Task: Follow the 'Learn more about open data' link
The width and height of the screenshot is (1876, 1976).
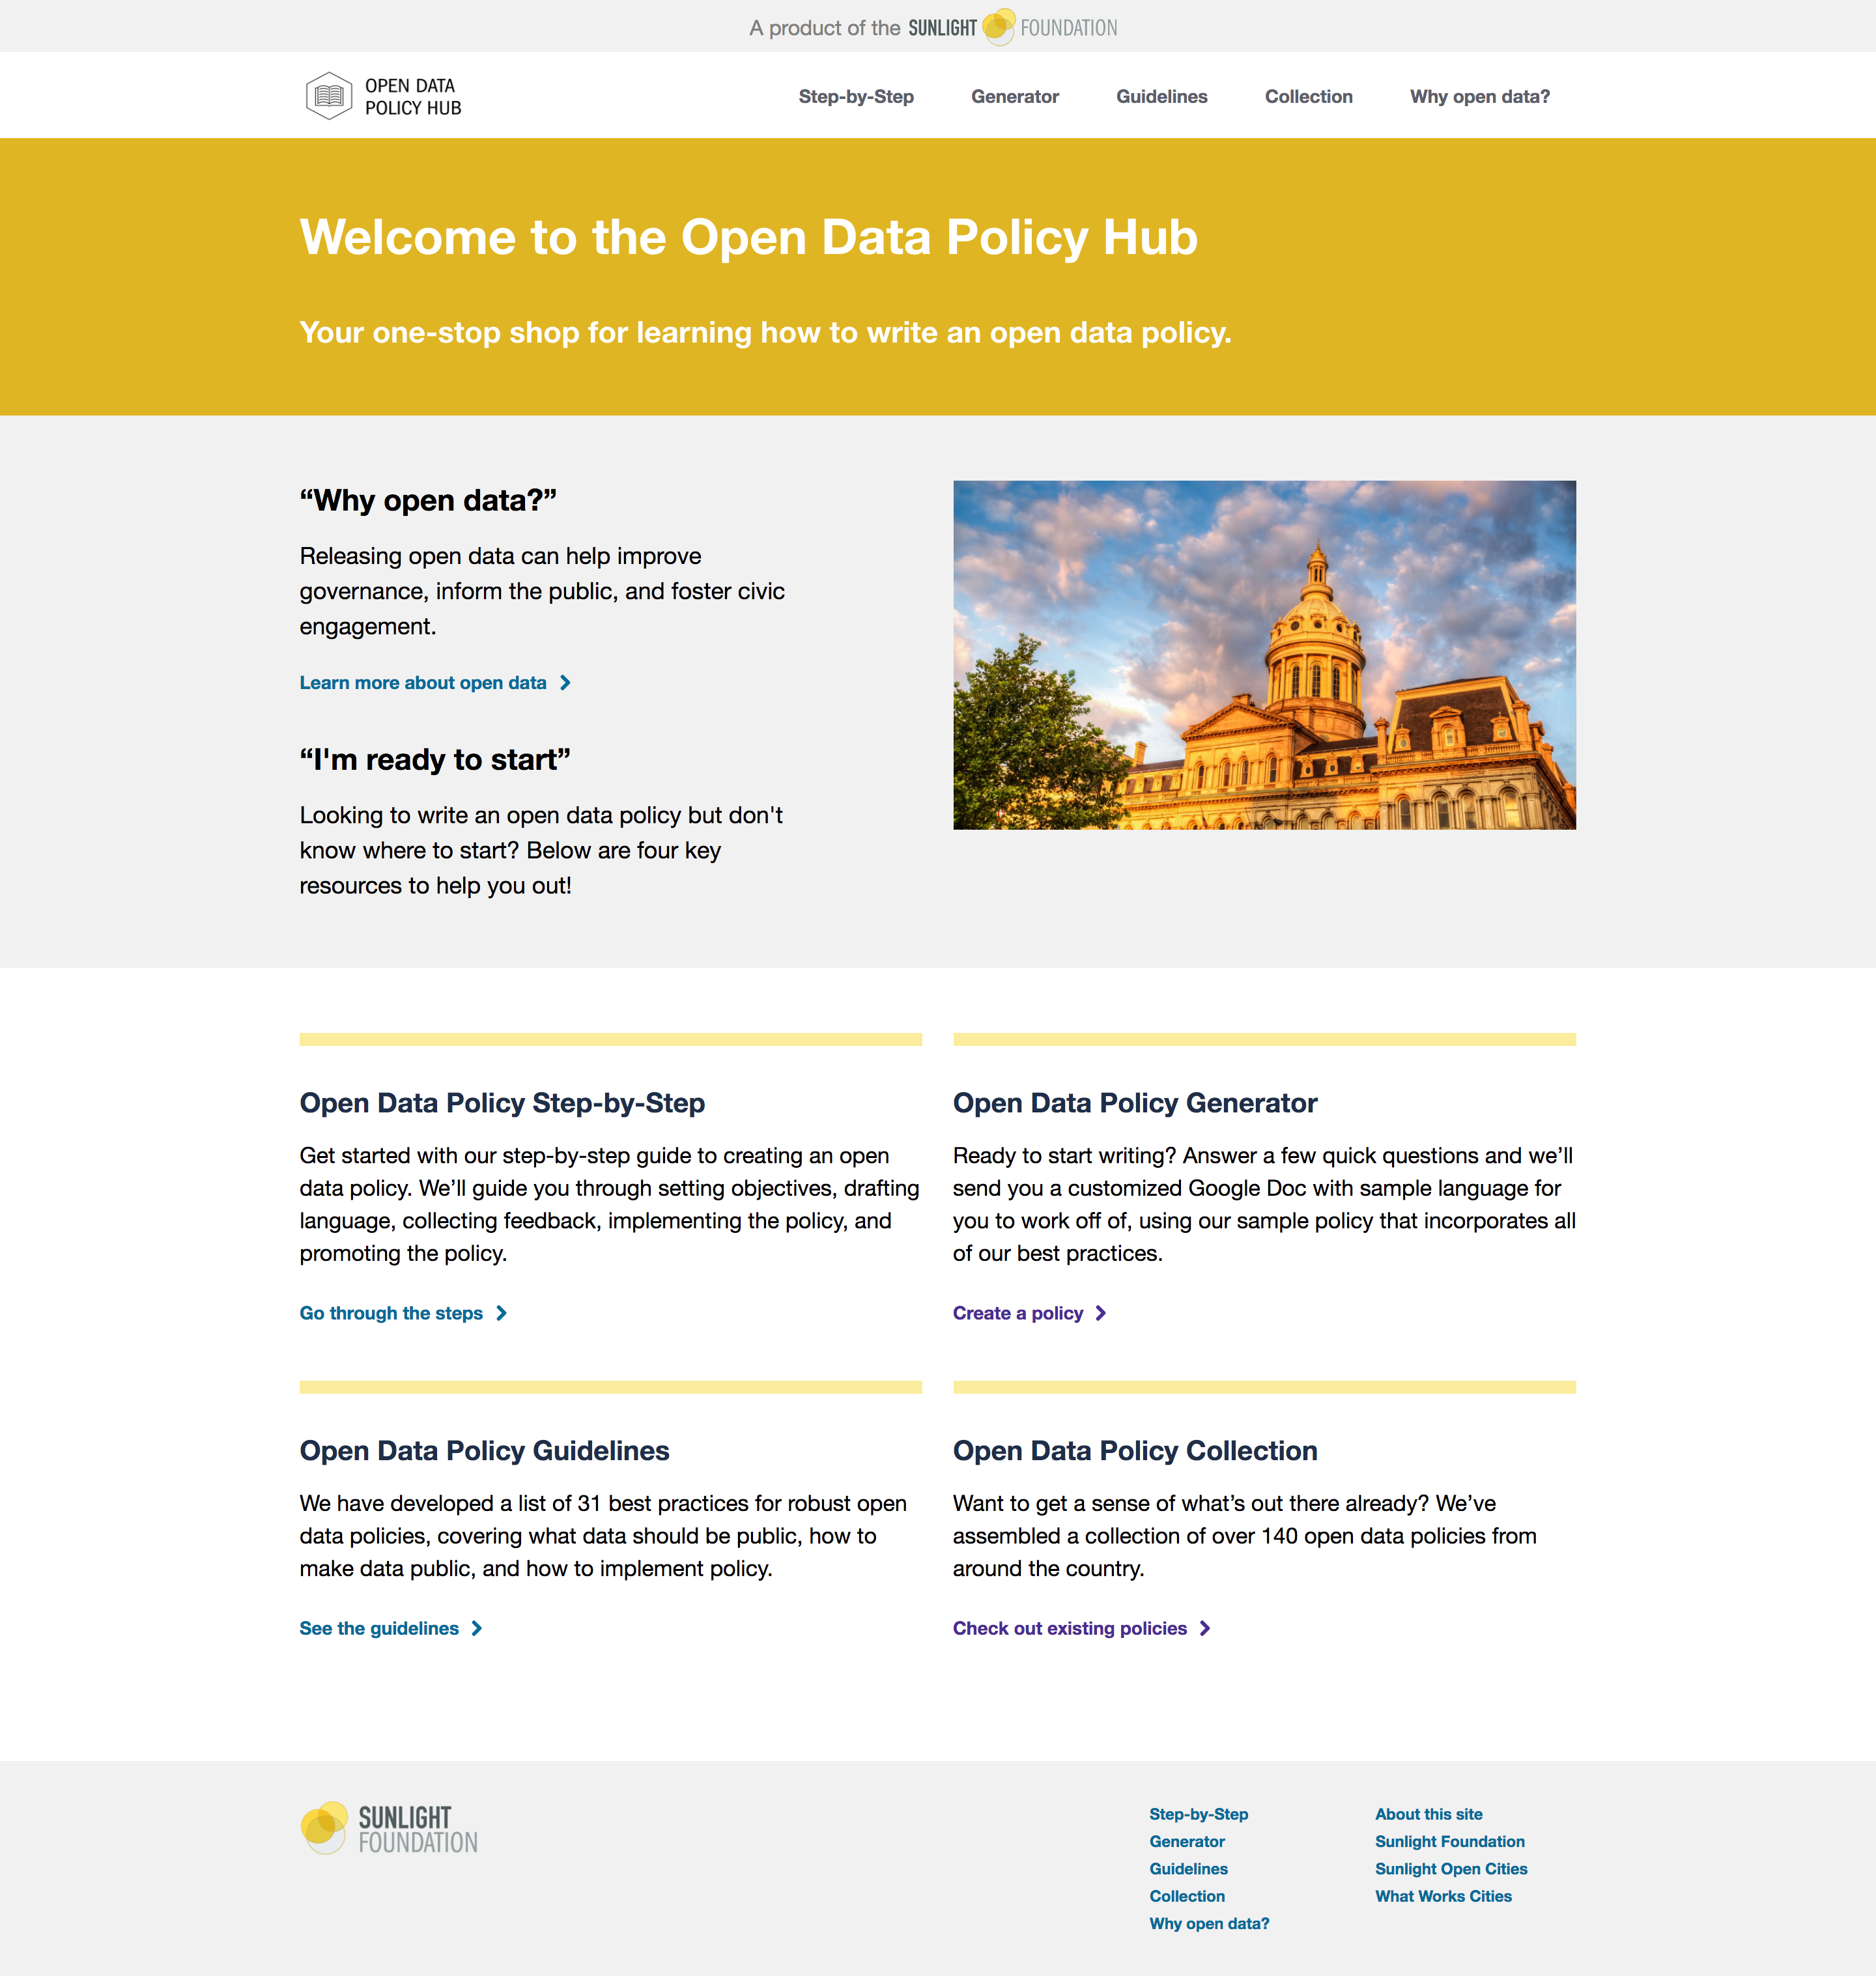Action: pos(423,683)
